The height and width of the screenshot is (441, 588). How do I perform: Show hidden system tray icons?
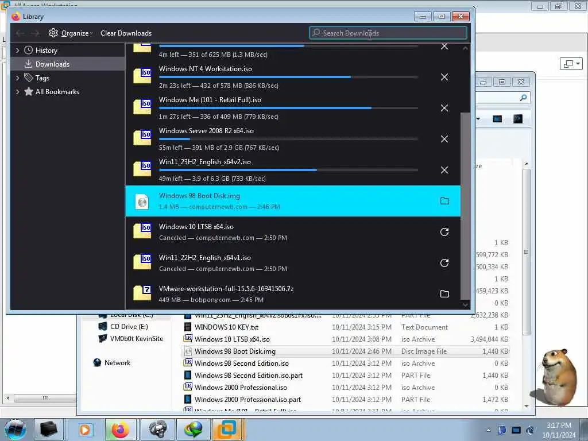[488, 430]
